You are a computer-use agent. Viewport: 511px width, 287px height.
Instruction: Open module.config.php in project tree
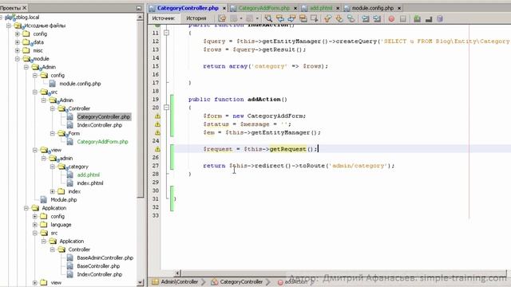pyautogui.click(x=80, y=84)
